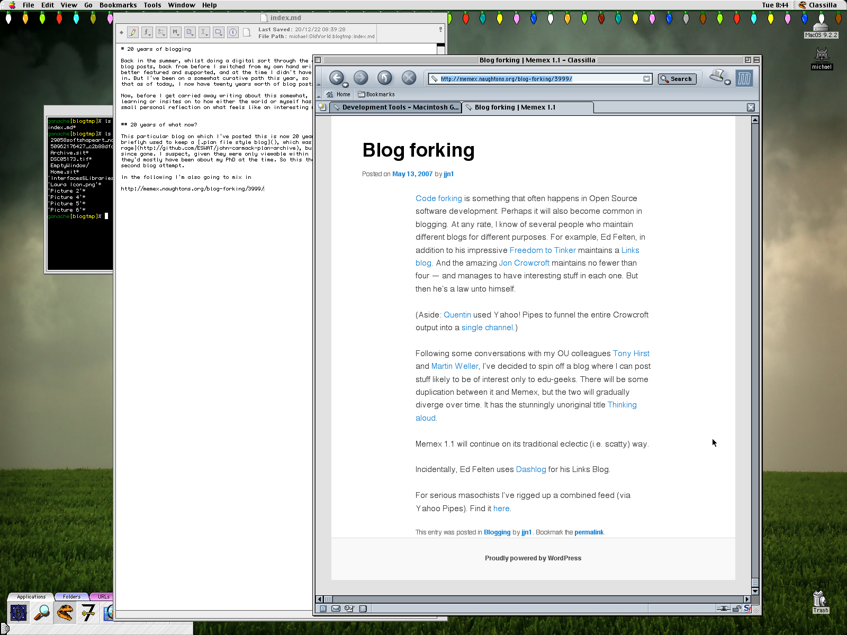Viewport: 847px width, 635px height.
Task: Close the current tab with the X button
Action: (x=751, y=107)
